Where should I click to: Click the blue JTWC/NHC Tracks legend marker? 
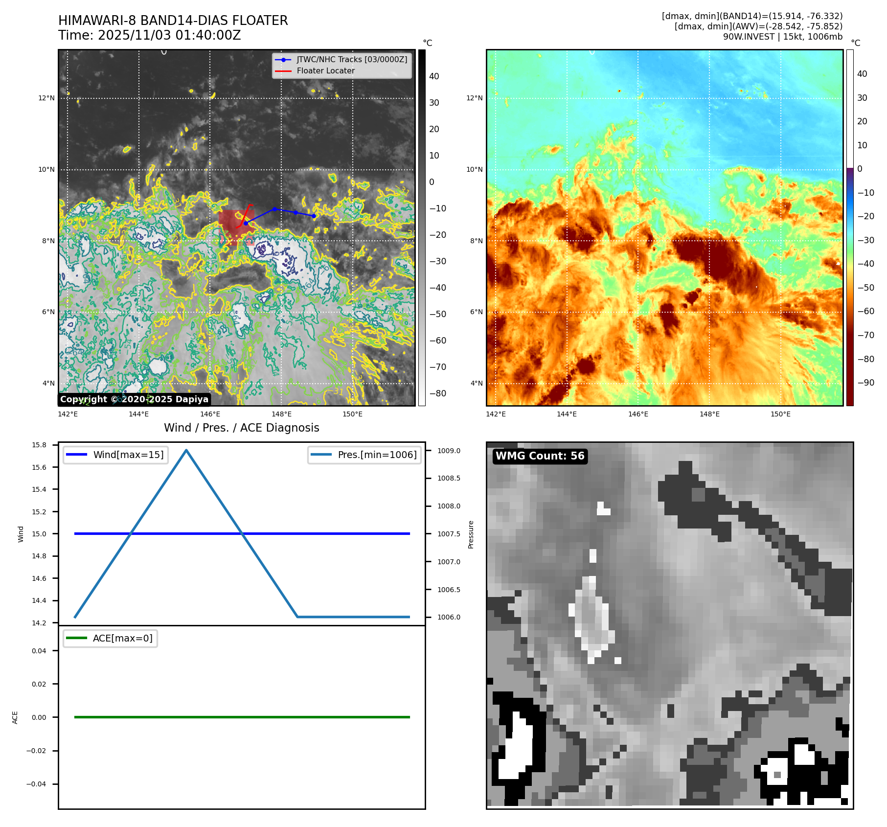283,60
